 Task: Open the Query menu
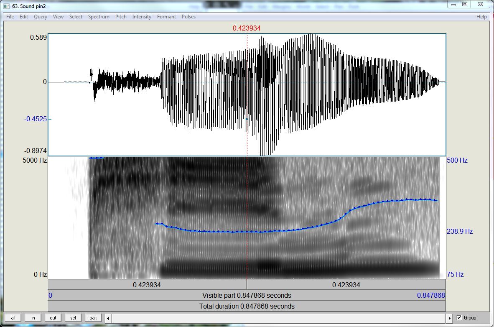[x=41, y=17]
